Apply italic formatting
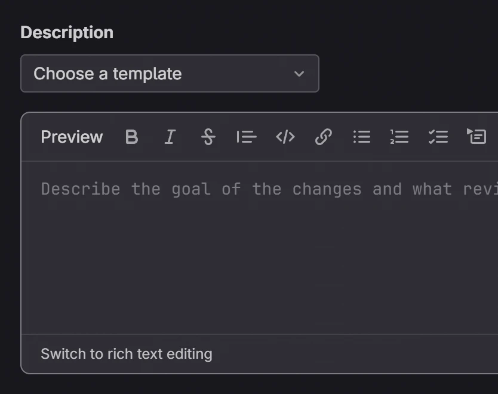This screenshot has height=394, width=498. 170,137
